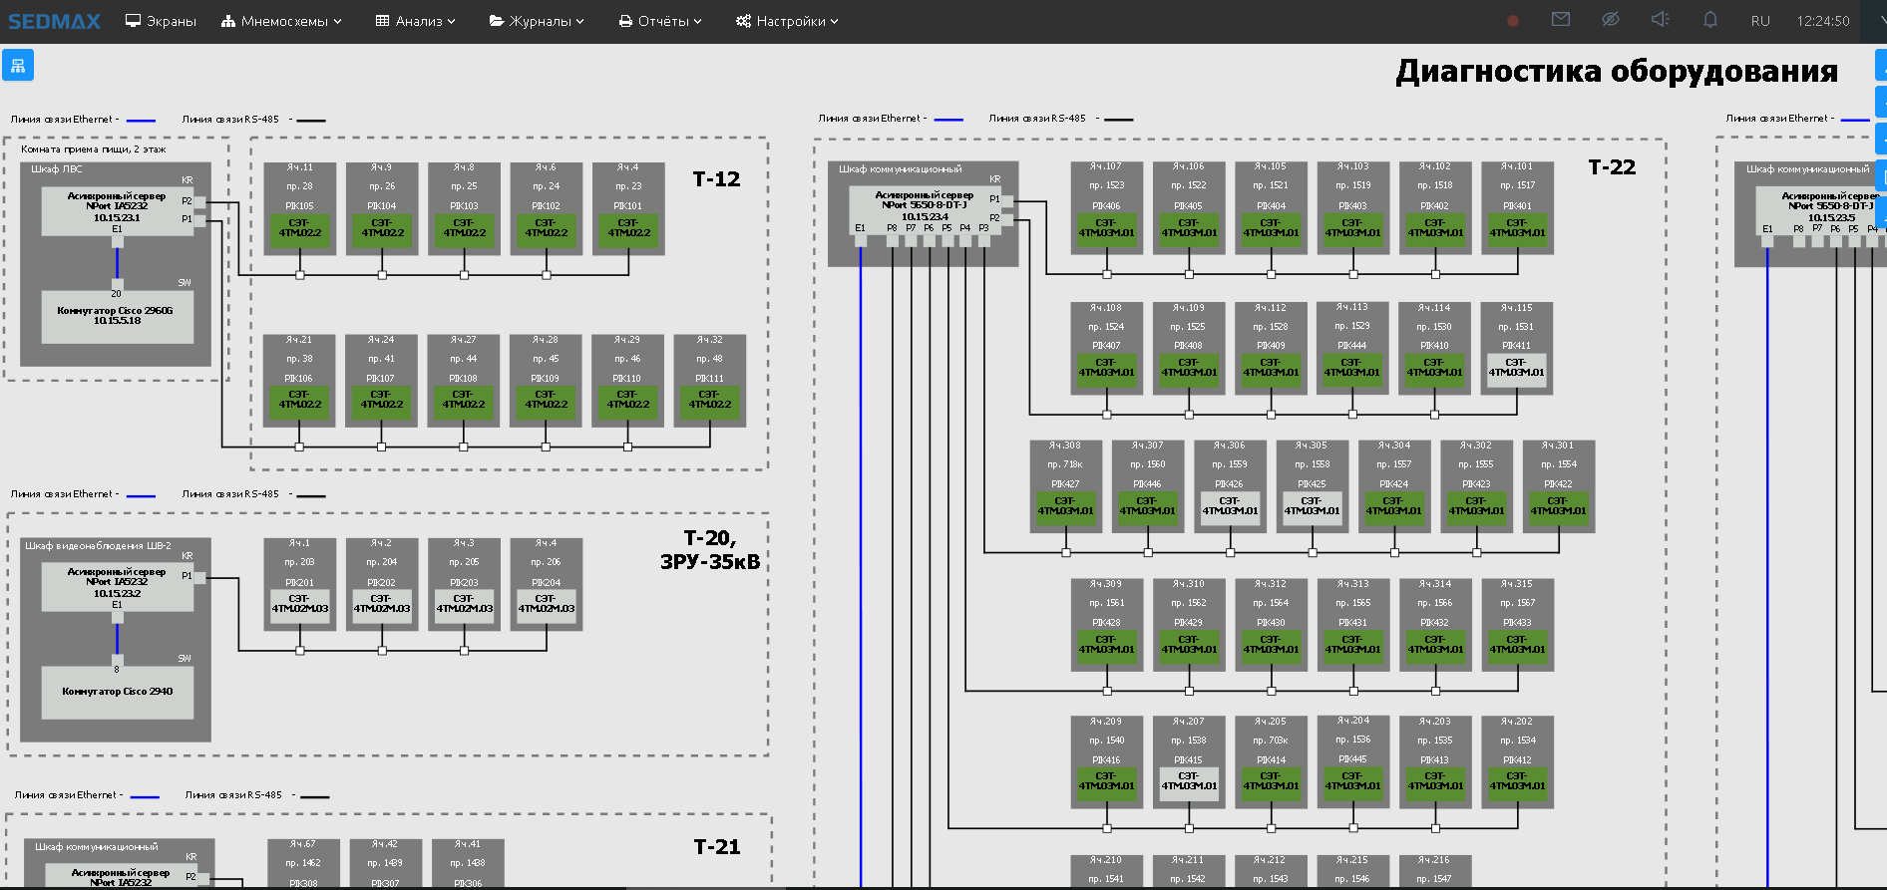Select the gray СЭТ-4ТМ.03М.01 meter РІК411
Screen dimensions: 1887x890
pyautogui.click(x=1516, y=369)
